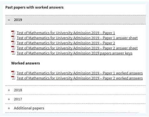This screenshot has height=117, width=149.
Task: Open 2019 Paper 1 link
Action: point(66,33)
